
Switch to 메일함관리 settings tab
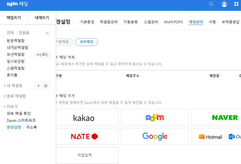[109, 22]
